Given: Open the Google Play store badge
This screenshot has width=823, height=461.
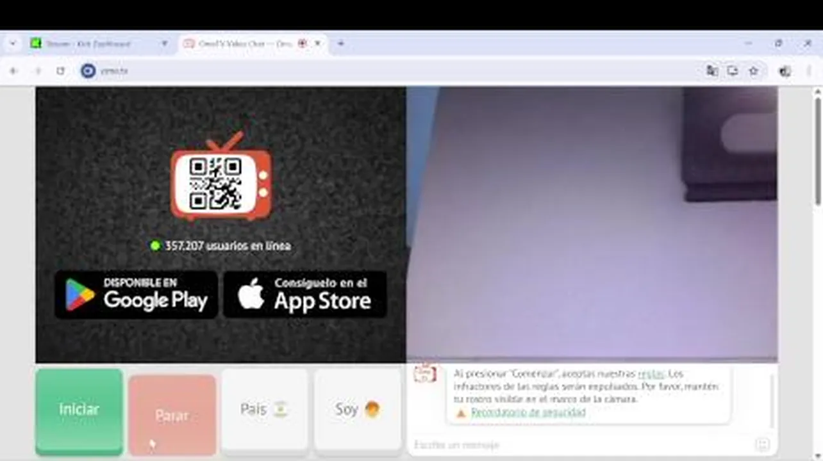Looking at the screenshot, I should coord(136,295).
